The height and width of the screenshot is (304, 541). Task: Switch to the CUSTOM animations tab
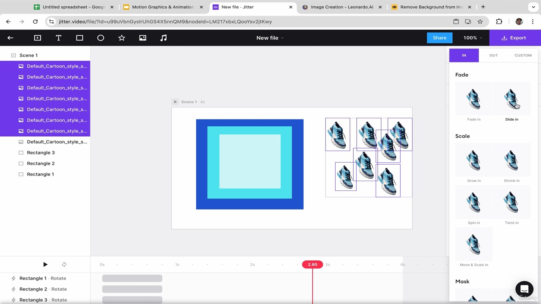[x=523, y=55]
